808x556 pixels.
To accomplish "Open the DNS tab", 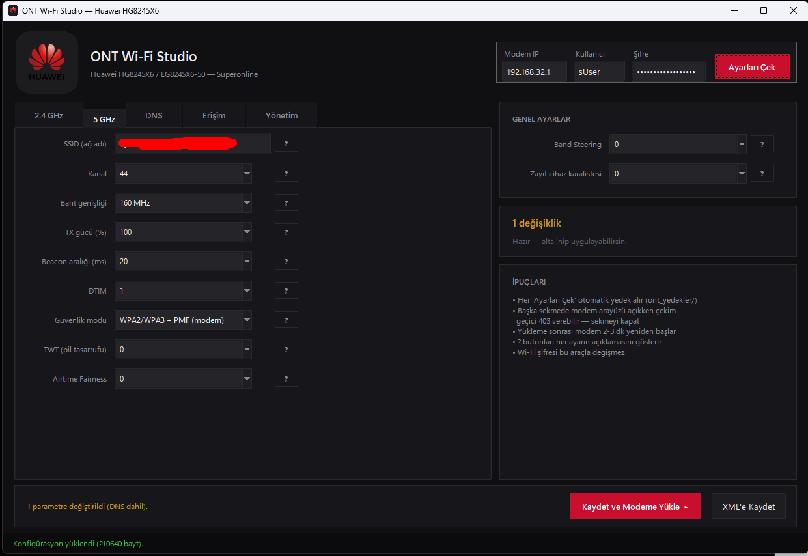I will click(x=154, y=115).
